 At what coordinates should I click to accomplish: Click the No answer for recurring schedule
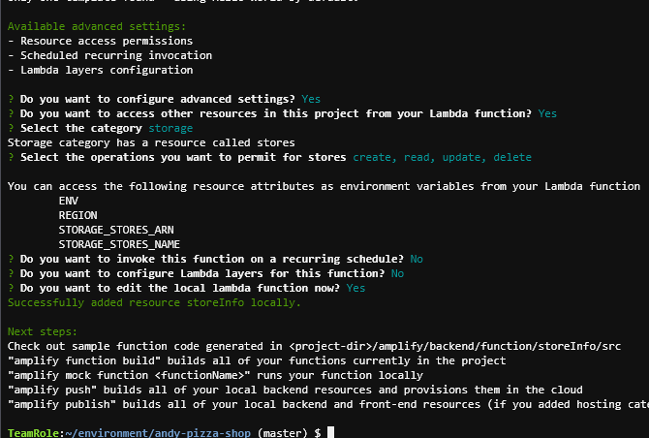pyautogui.click(x=417, y=259)
